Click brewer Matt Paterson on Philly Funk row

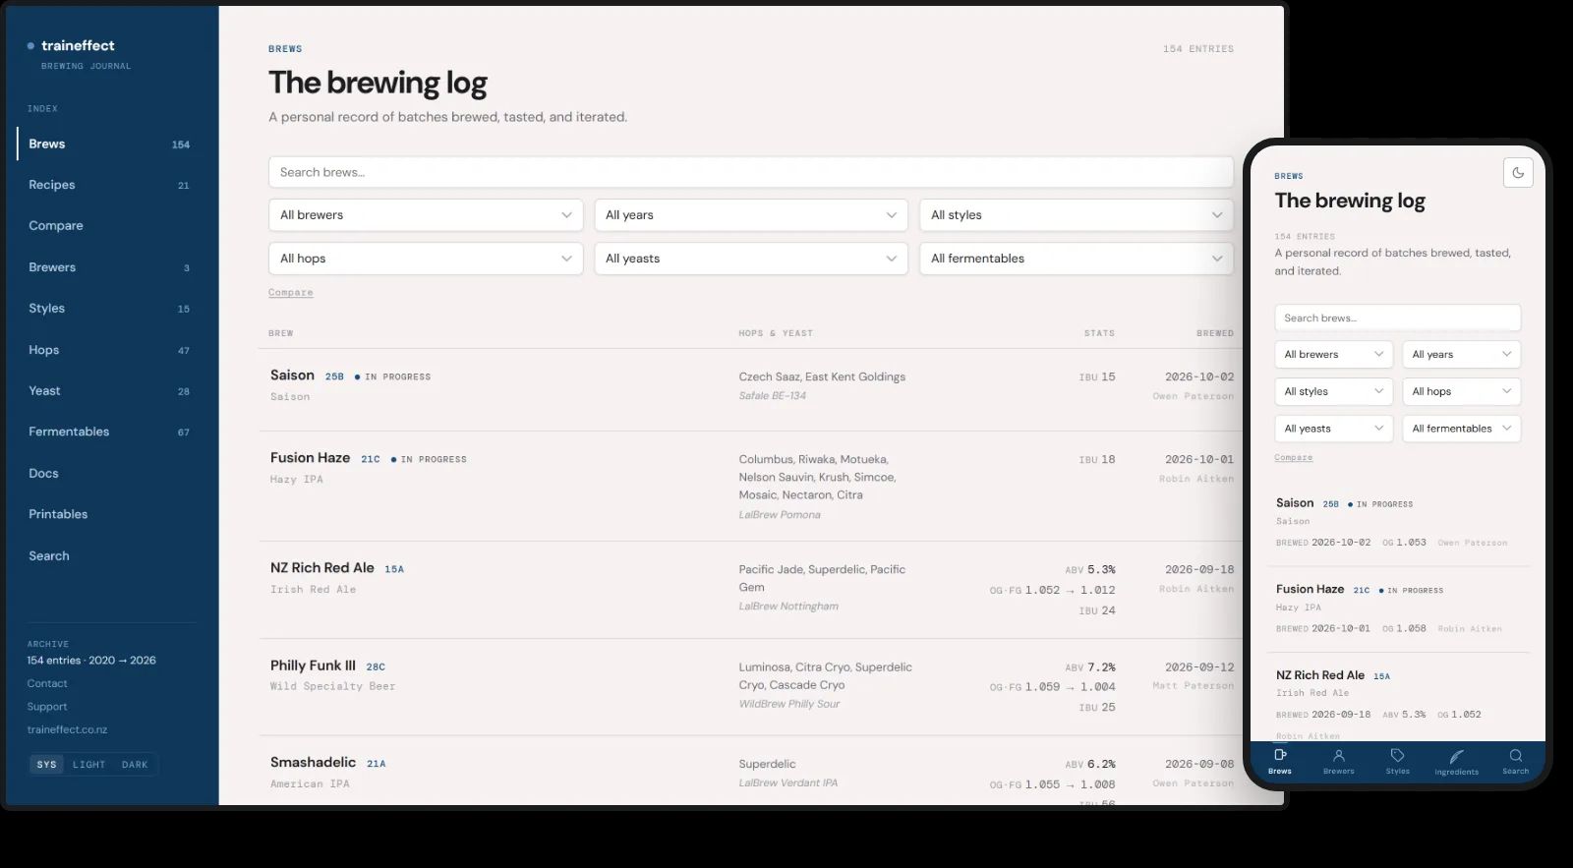point(1193,686)
